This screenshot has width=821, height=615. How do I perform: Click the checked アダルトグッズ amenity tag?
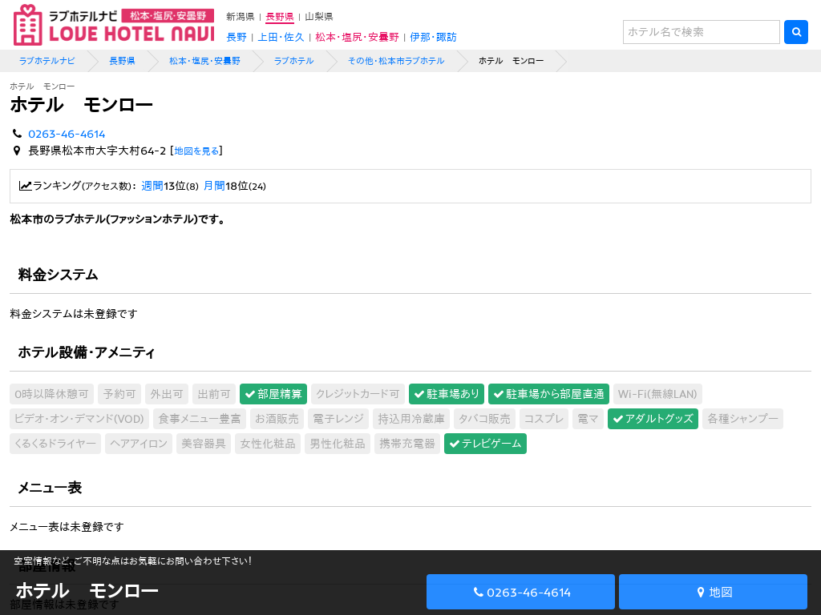point(653,419)
